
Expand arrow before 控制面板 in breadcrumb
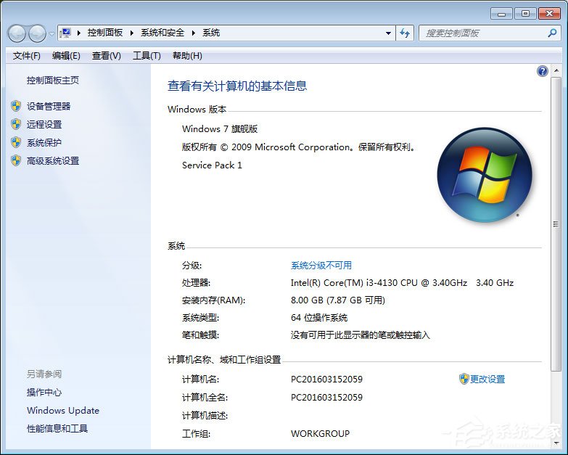click(x=79, y=33)
